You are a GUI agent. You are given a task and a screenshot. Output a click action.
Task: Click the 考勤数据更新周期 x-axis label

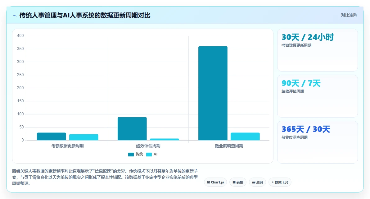coord(67,146)
